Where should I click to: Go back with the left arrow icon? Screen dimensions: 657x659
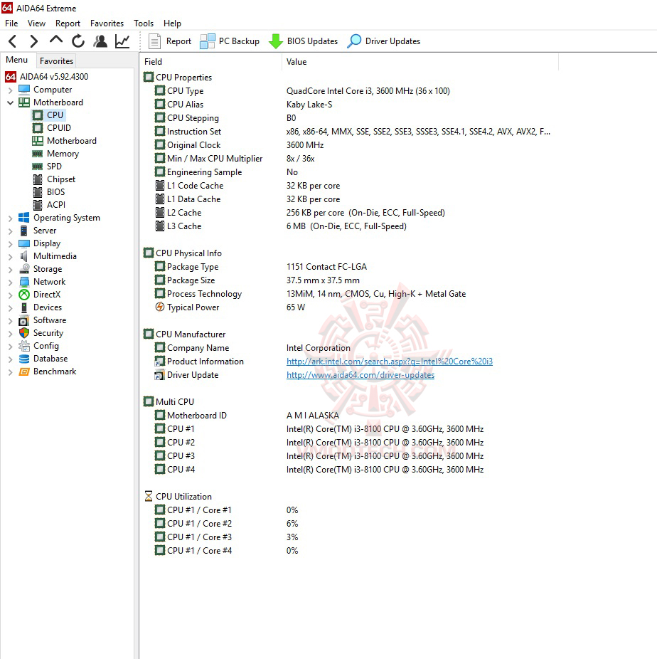click(13, 41)
